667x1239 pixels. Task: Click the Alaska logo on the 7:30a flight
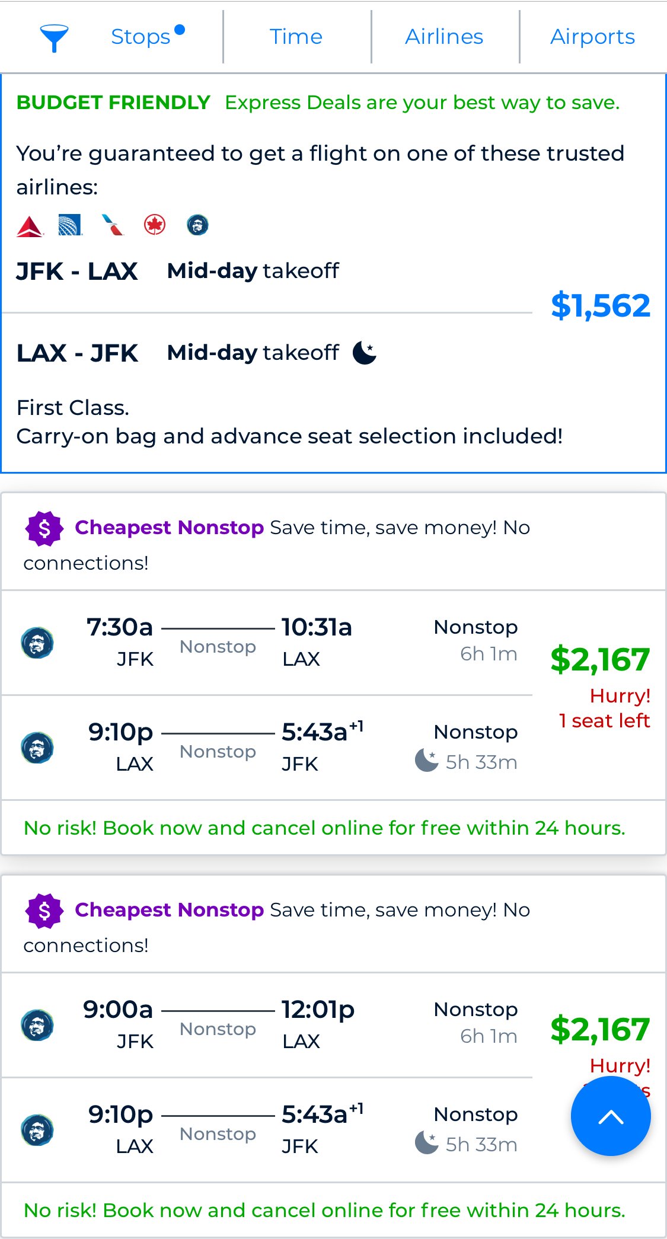[37, 643]
